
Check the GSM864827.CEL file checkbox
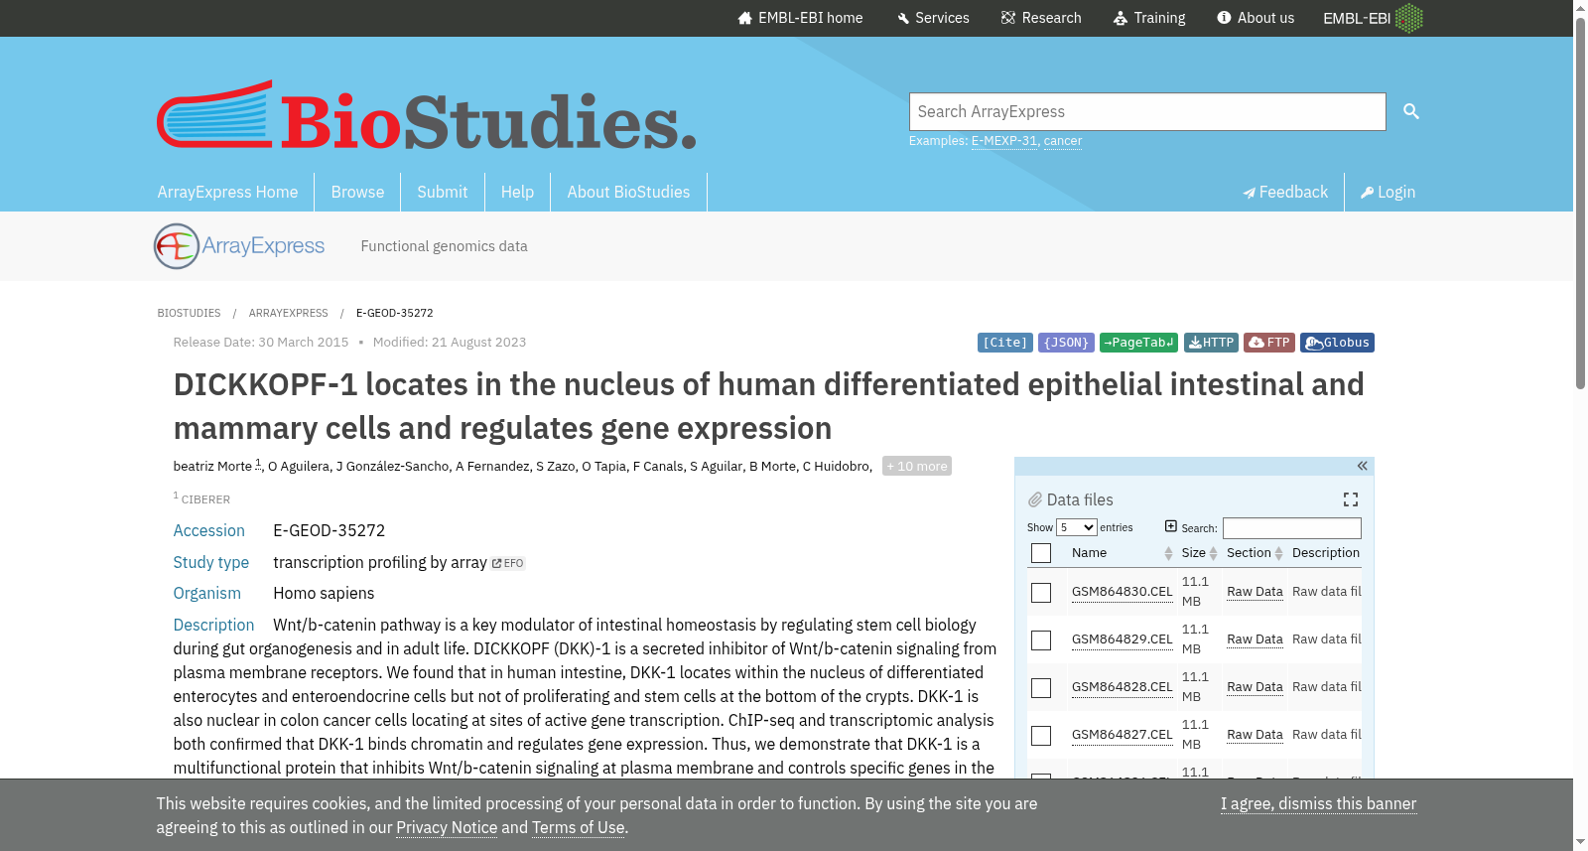coord(1041,736)
